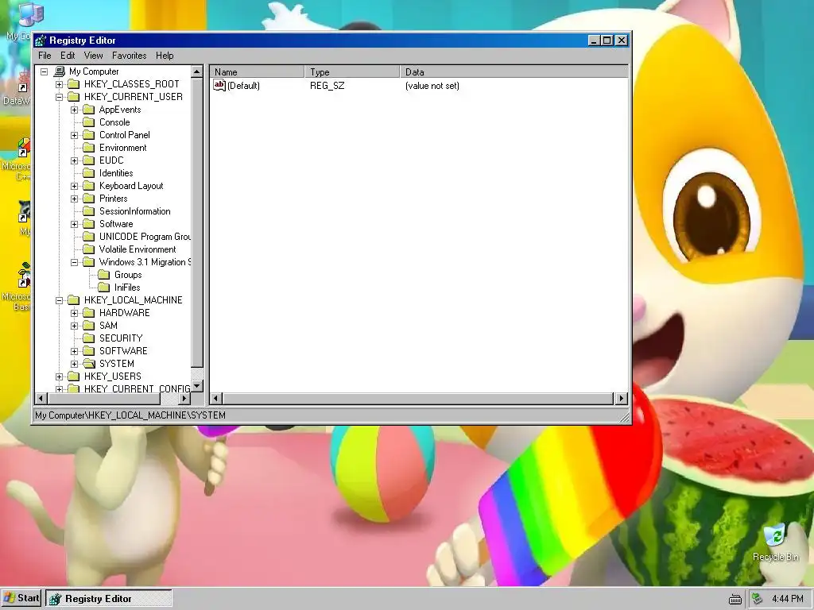Click the HKEY_USERS folder icon
This screenshot has width=814, height=610.
tap(74, 376)
